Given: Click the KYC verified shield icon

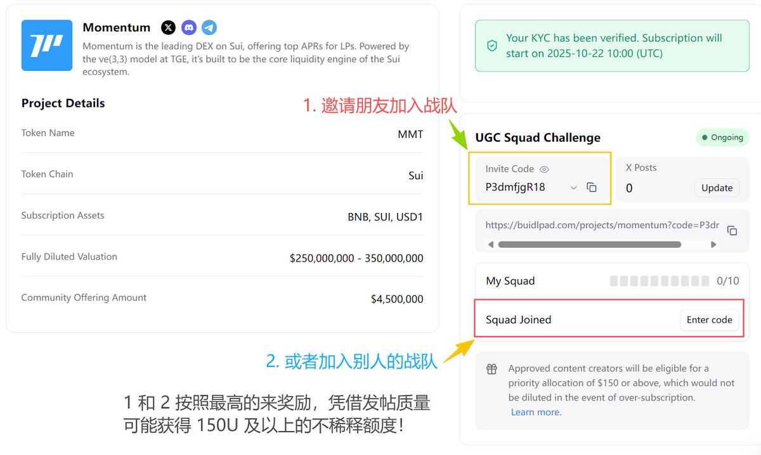Looking at the screenshot, I should (x=492, y=46).
